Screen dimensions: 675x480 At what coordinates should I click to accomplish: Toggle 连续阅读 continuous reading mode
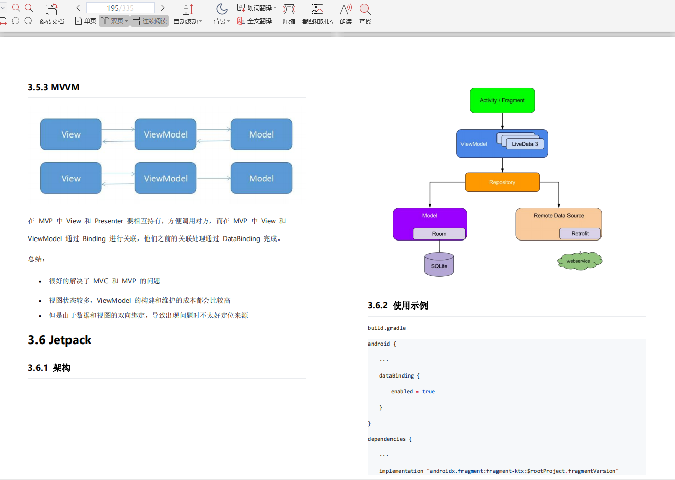[x=150, y=21]
